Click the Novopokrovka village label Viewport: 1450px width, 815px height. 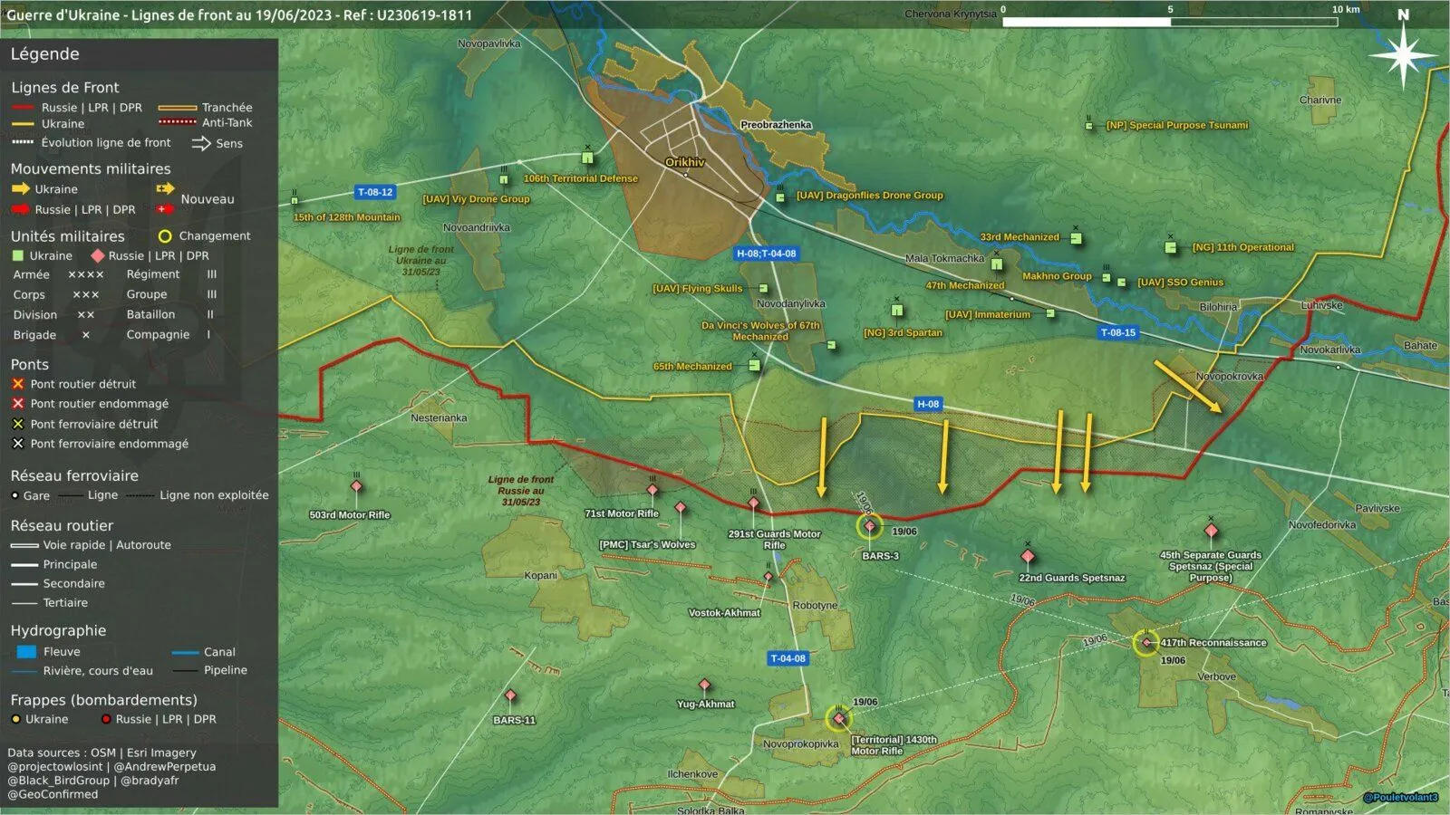[1230, 377]
